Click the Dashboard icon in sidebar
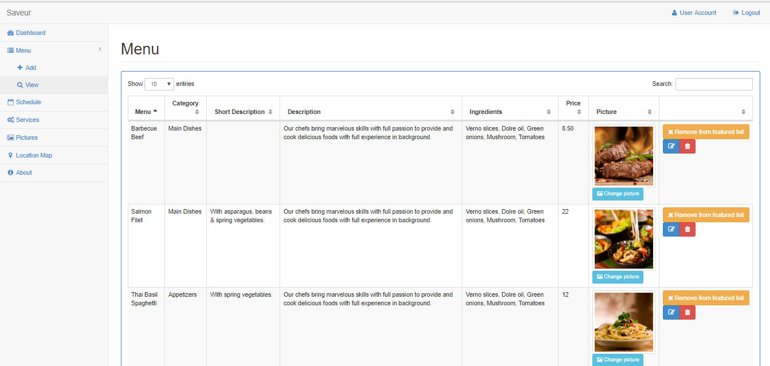 (10, 33)
